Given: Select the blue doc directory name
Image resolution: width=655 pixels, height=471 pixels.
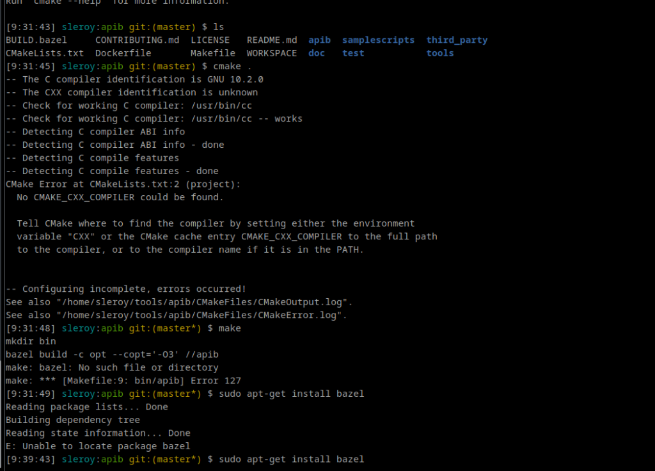Looking at the screenshot, I should [x=317, y=53].
